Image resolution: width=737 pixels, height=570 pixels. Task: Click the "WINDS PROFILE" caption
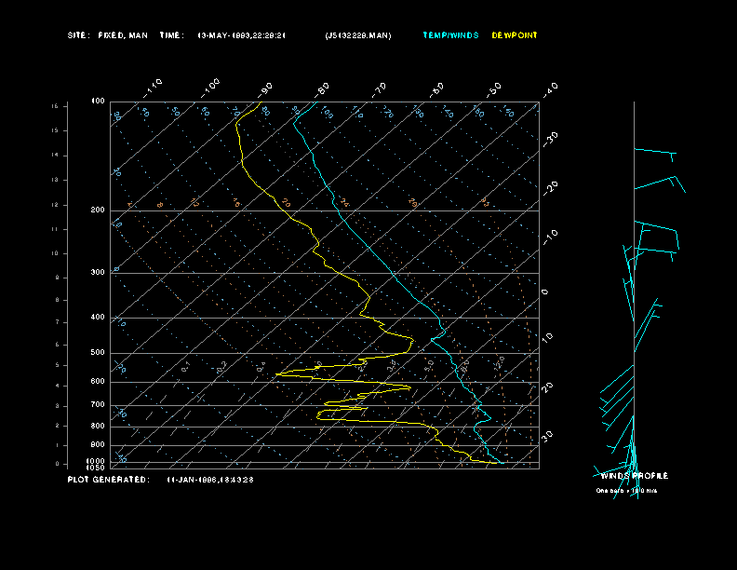pos(635,476)
